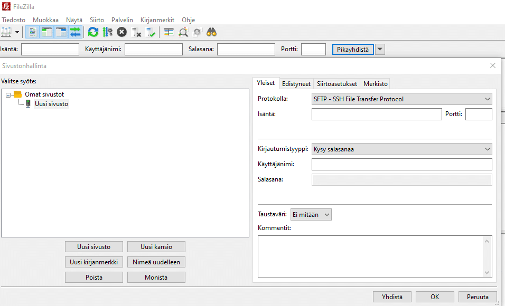Click the process queue toggle icon

(x=108, y=32)
